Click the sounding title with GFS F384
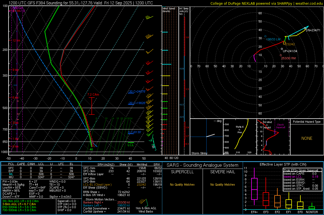This screenshot has height=215, width=324. 81,3
